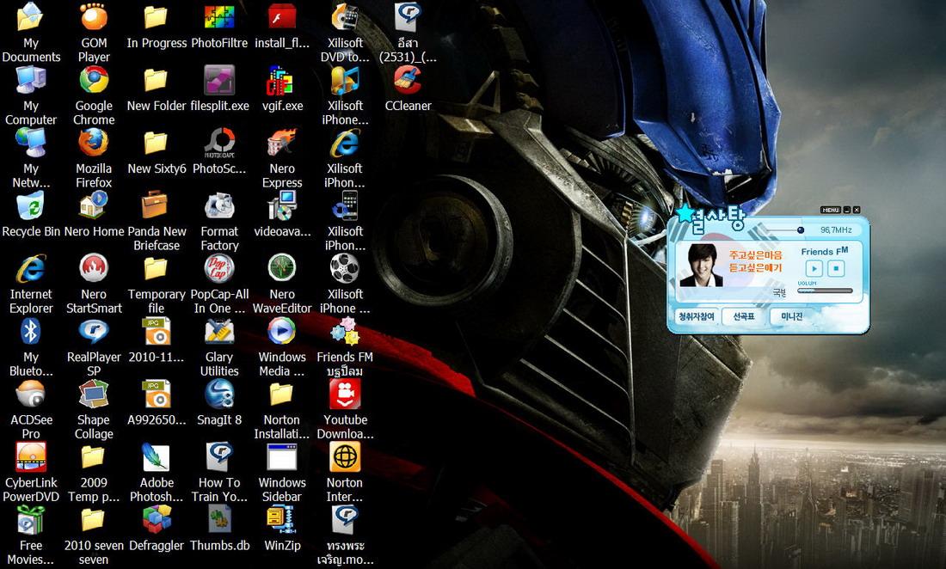946x569 pixels.
Task: Adjust the volume slider in radio widget
Action: click(825, 291)
